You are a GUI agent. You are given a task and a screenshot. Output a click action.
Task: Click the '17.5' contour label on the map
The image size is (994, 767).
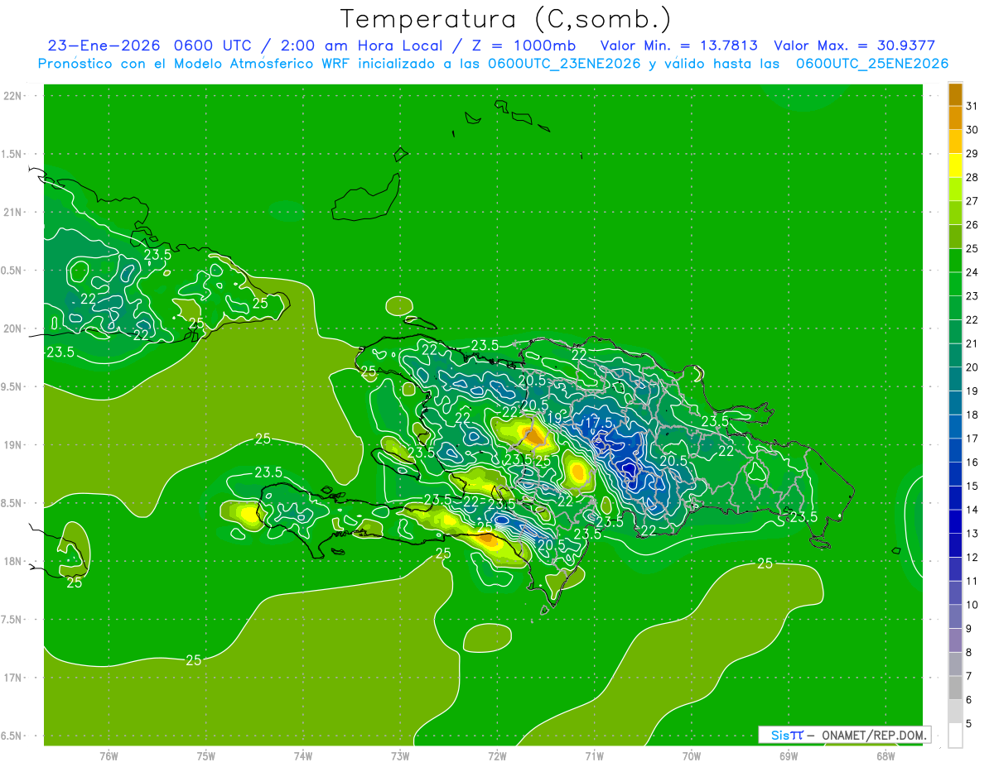tap(598, 423)
